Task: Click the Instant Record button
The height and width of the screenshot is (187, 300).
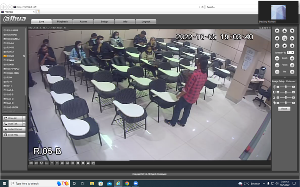Action: [15, 129]
